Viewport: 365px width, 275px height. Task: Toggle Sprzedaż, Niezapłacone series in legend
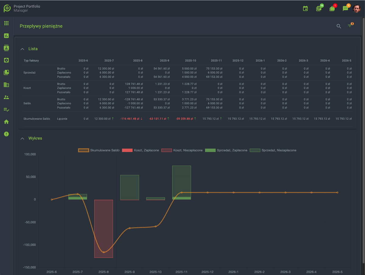273,150
